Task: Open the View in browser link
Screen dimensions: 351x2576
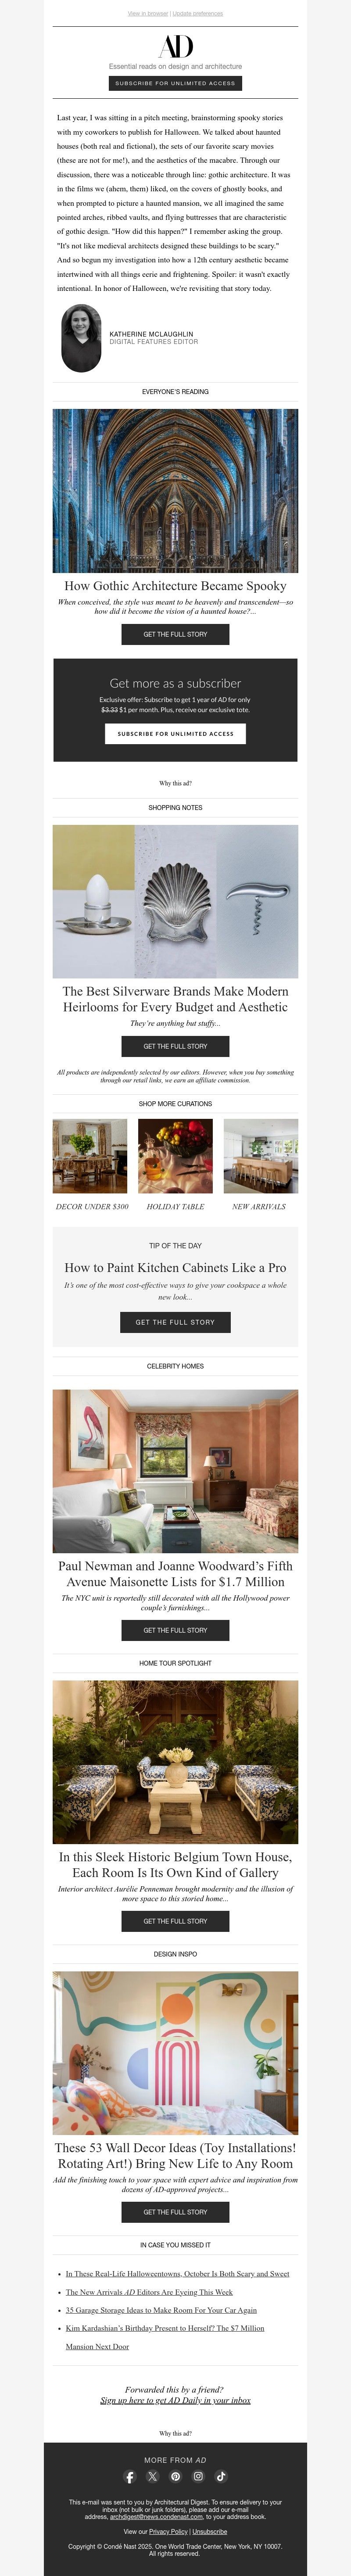Action: 148,14
